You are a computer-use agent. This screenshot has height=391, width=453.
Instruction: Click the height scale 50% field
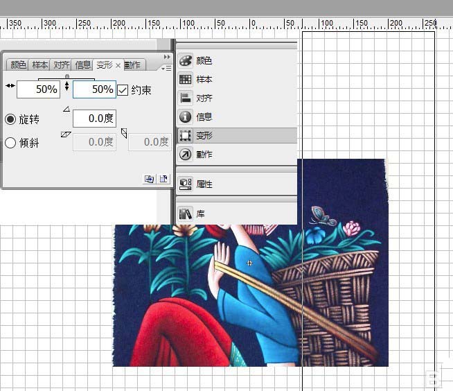point(94,89)
